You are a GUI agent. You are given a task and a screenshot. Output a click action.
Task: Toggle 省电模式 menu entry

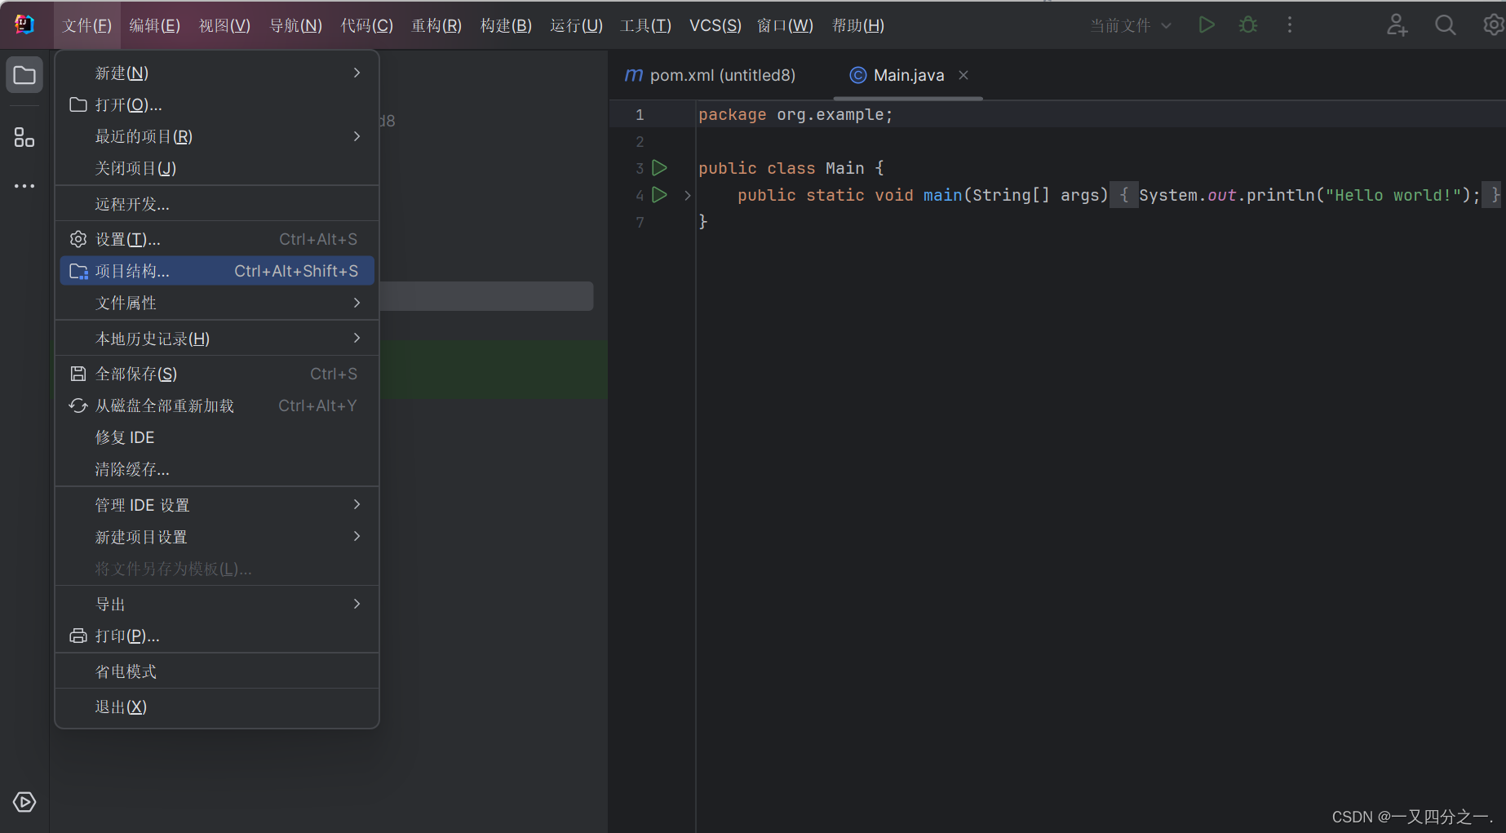[x=217, y=671]
